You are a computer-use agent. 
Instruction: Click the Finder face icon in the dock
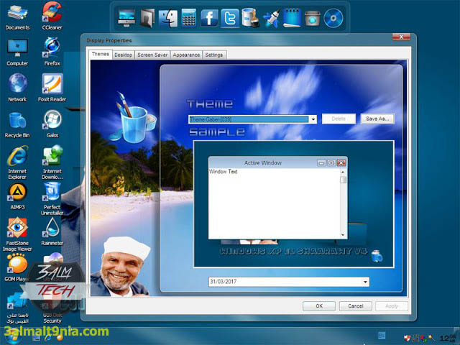tap(167, 18)
